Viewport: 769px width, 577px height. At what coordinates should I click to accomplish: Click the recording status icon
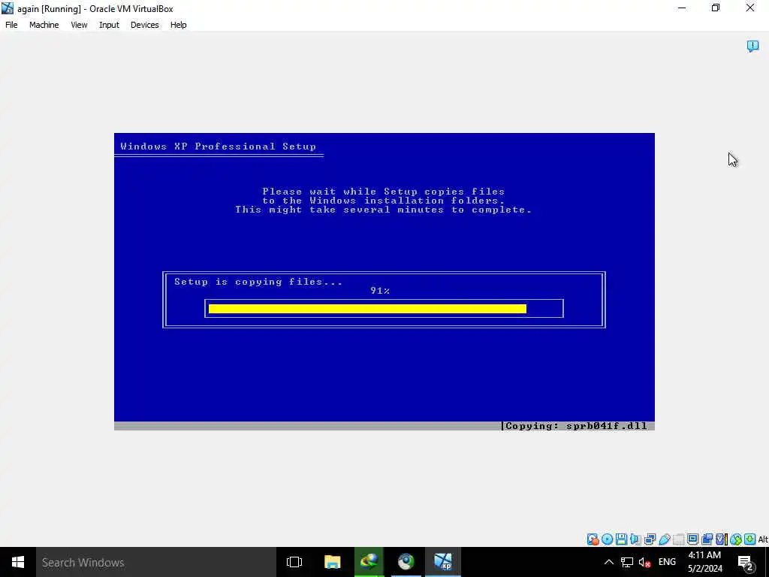(707, 539)
